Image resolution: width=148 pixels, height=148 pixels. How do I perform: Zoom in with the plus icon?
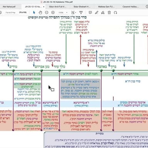click(x=53, y=12)
